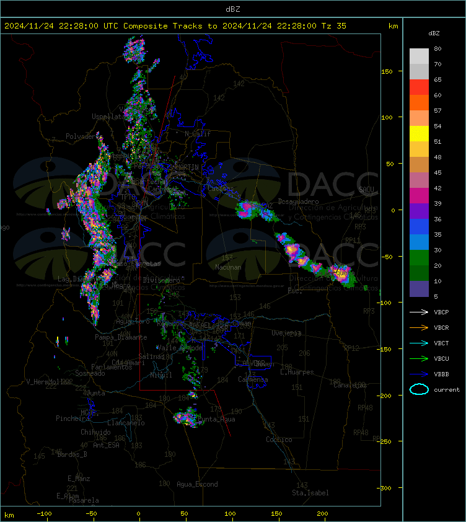Click the 'Punta_Agua' map label
The width and height of the screenshot is (466, 522).
click(217, 419)
